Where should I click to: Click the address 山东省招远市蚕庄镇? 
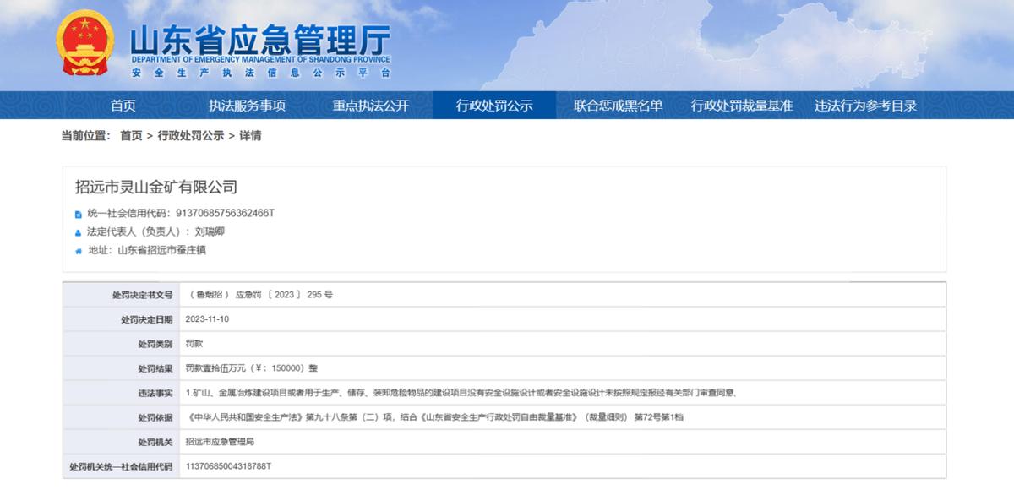click(162, 250)
